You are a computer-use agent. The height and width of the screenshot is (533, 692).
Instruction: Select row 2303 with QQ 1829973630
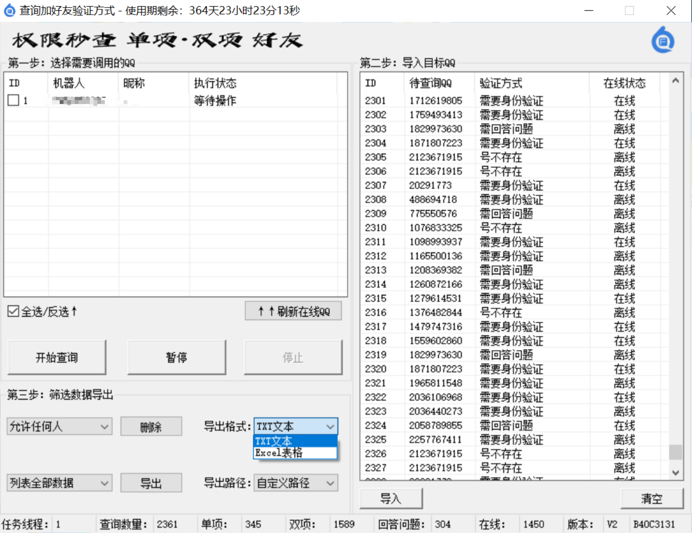514,129
